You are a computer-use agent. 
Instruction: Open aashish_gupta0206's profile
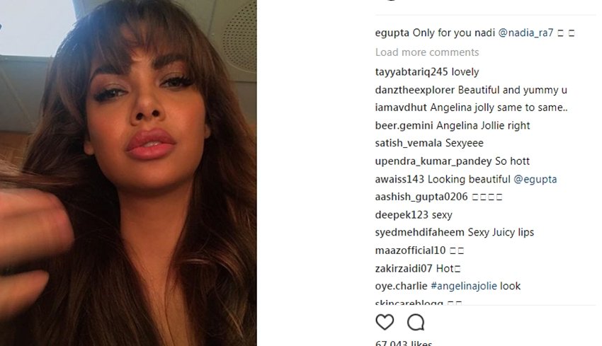point(421,197)
